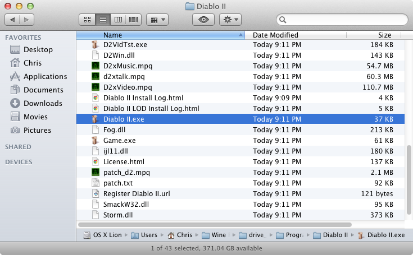This screenshot has width=413, height=255.
Task: Jump to OS X Lion in path bar
Action: pyautogui.click(x=102, y=235)
